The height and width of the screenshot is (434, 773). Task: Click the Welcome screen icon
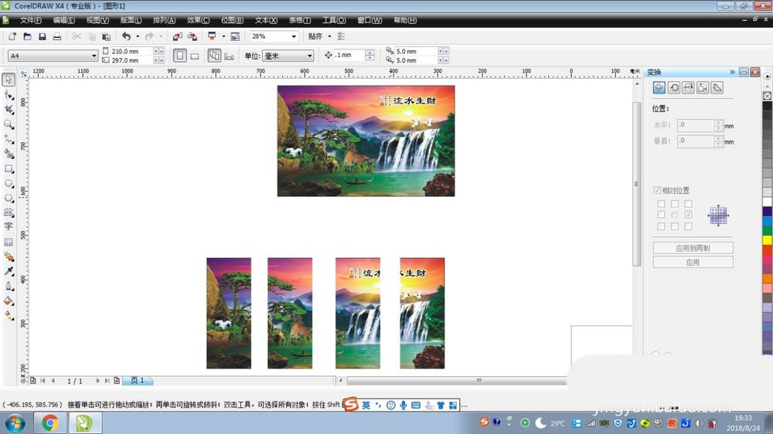235,36
